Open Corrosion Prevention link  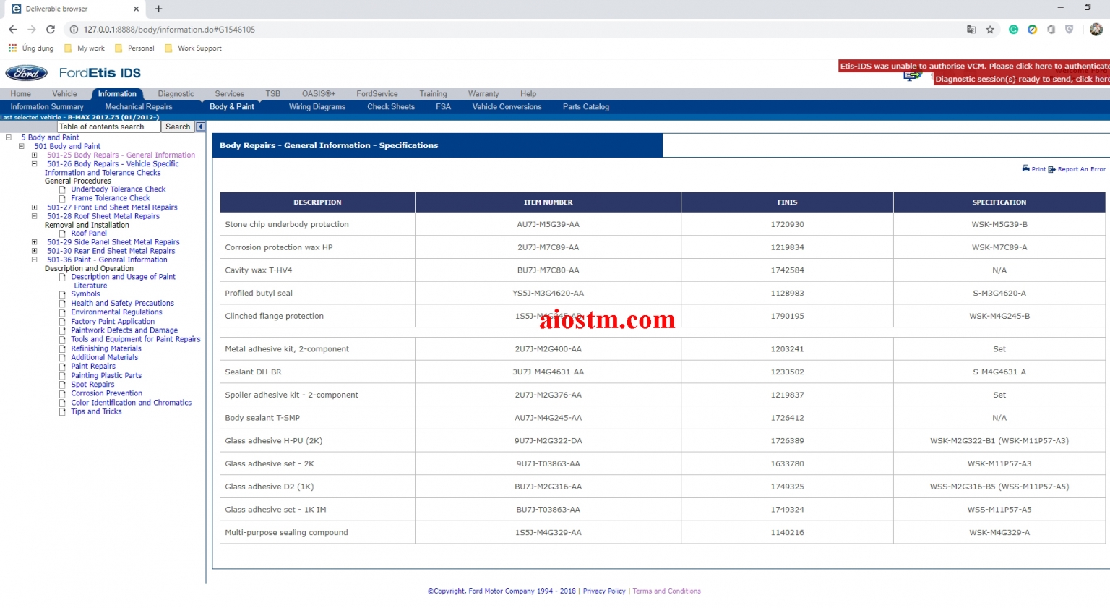[106, 393]
